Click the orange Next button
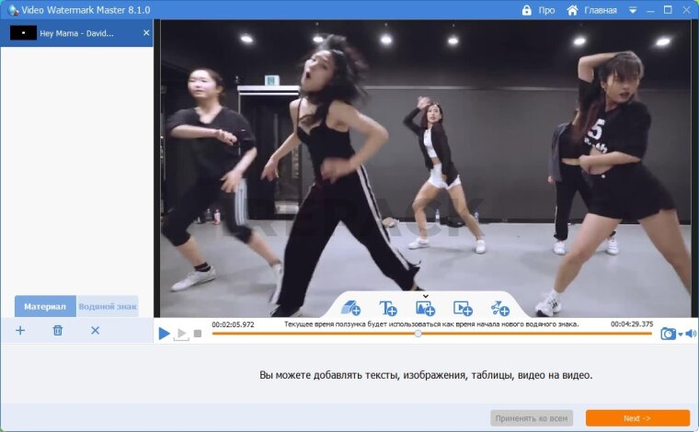This screenshot has height=432, width=699. [x=637, y=418]
